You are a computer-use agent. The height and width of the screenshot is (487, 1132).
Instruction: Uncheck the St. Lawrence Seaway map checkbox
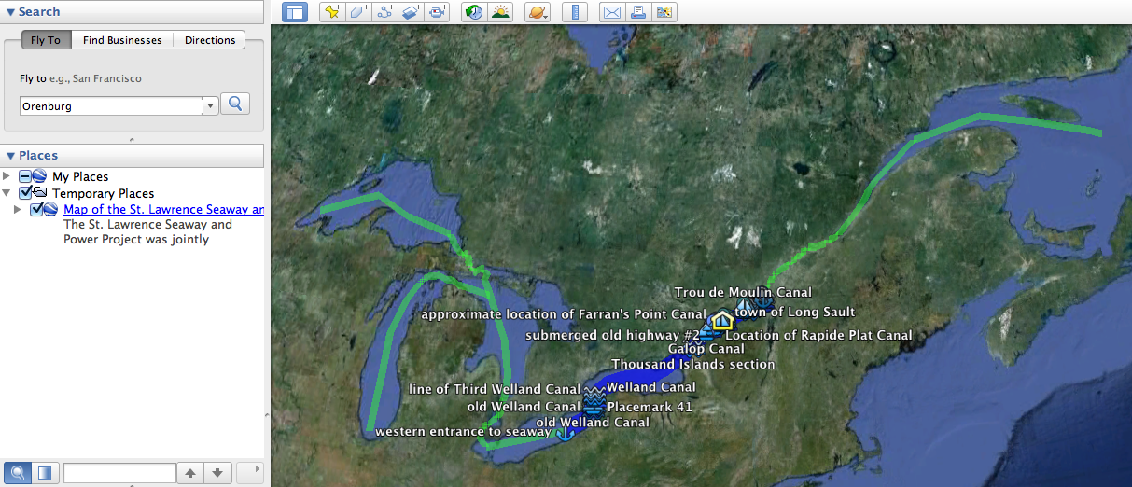click(x=37, y=209)
